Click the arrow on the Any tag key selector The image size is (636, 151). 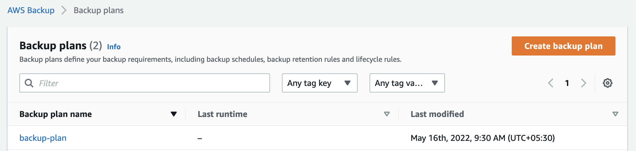pos(348,83)
